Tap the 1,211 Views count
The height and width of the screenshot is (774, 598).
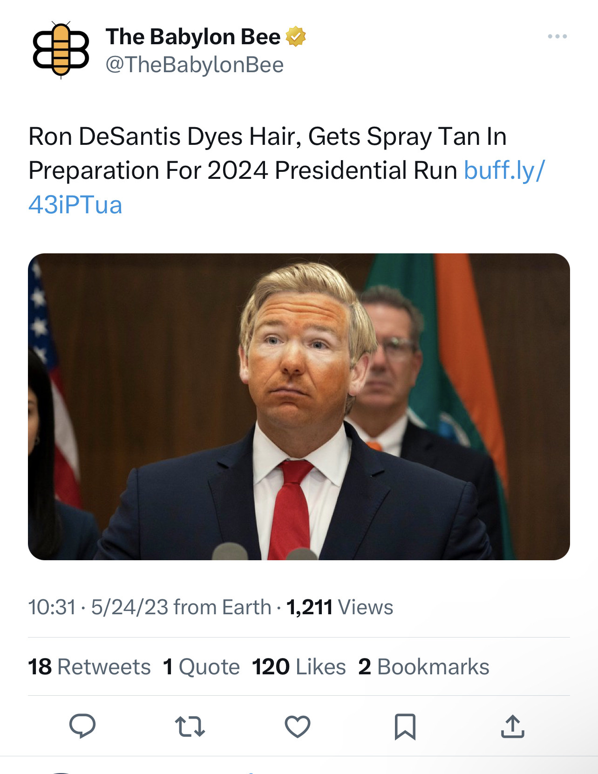pos(340,607)
